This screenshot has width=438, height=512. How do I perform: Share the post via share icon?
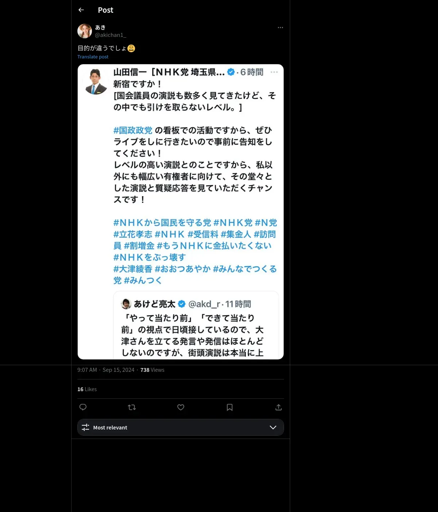tap(278, 407)
